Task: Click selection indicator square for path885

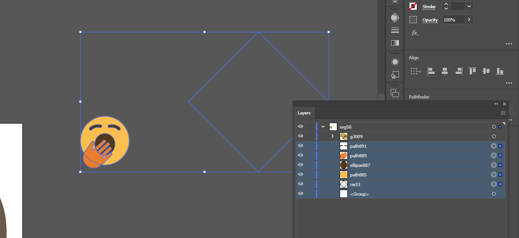Action: pyautogui.click(x=500, y=175)
